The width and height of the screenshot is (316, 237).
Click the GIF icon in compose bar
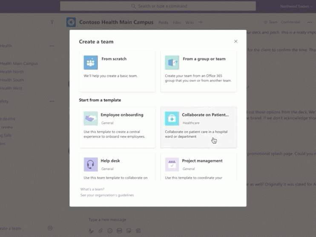[119, 231]
